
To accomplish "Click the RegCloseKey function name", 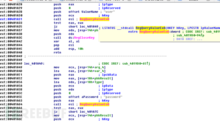I will [84, 38].
